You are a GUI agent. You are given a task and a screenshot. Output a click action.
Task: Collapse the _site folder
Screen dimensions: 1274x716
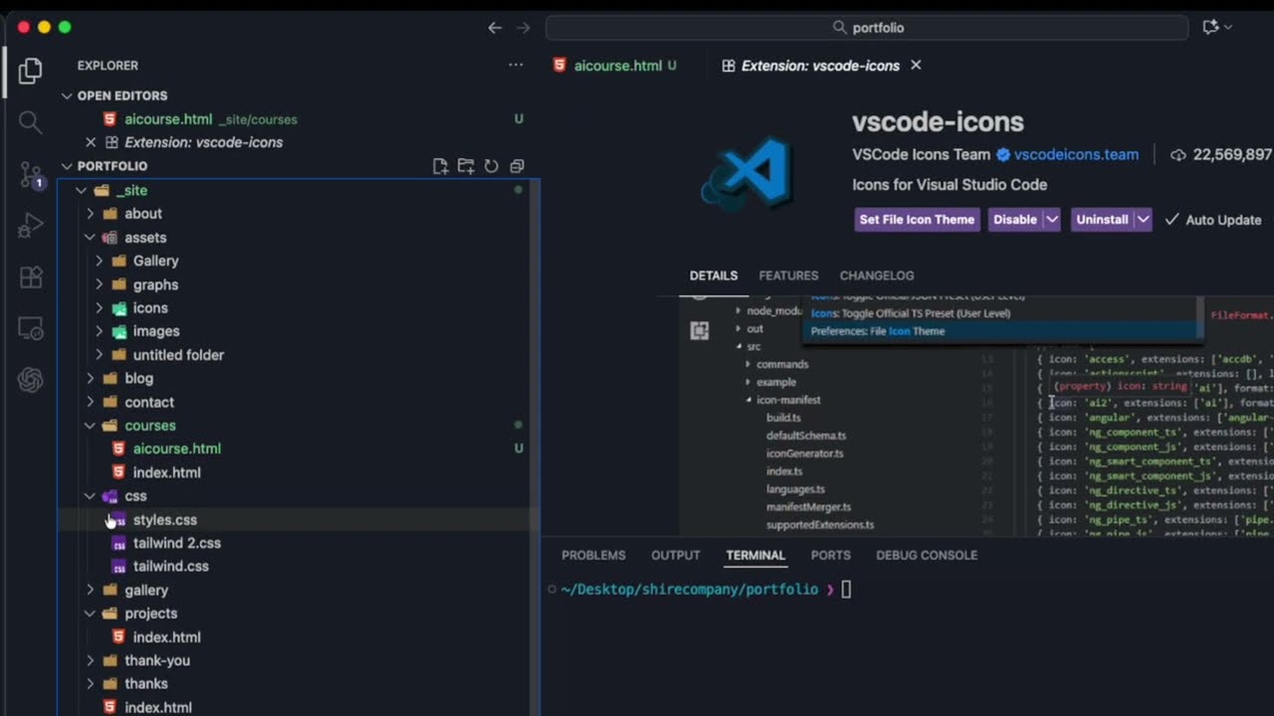click(x=82, y=190)
